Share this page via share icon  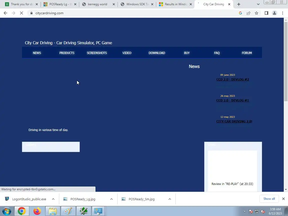click(248, 13)
